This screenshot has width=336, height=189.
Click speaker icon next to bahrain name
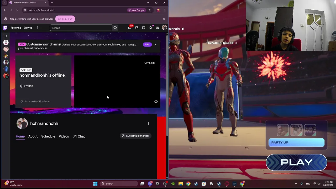183,29
